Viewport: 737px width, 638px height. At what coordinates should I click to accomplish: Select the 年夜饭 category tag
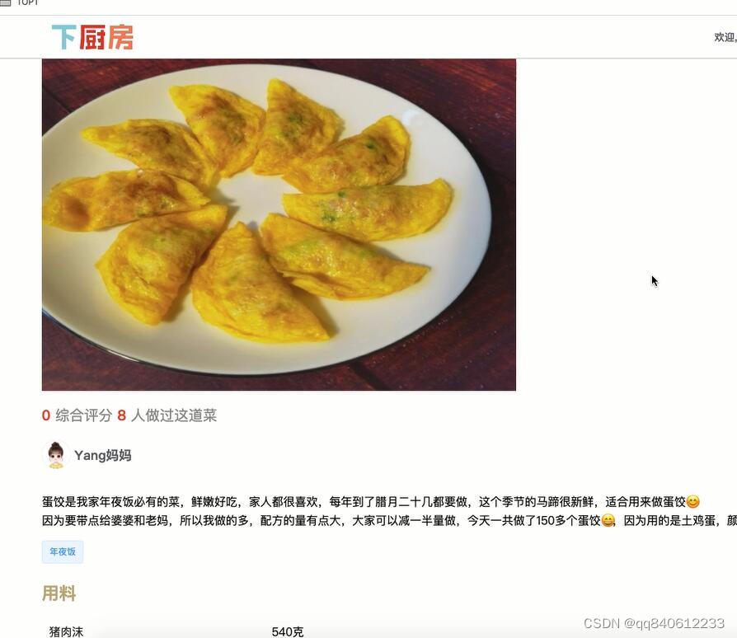pyautogui.click(x=63, y=551)
